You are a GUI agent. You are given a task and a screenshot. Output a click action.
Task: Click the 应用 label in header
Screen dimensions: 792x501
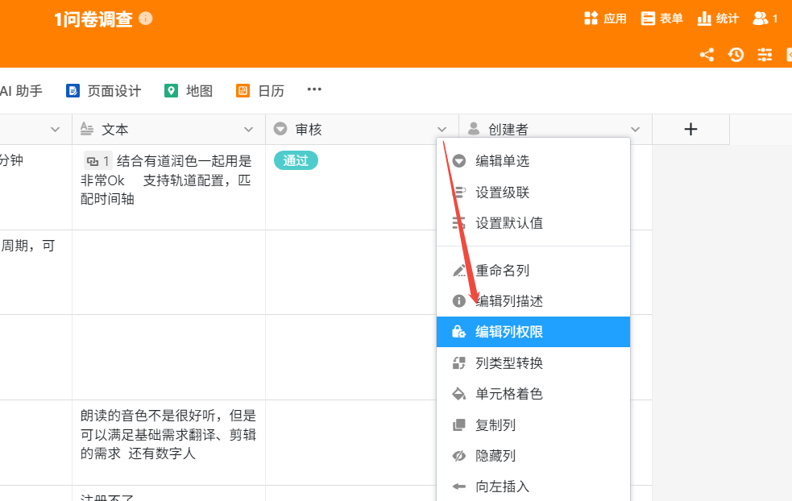pos(616,19)
